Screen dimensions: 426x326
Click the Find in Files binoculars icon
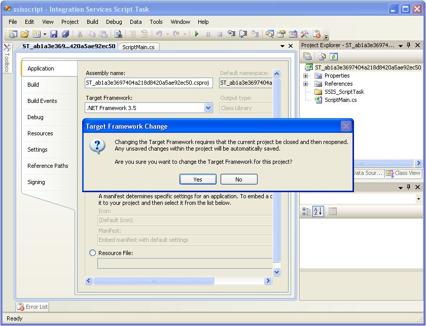[x=118, y=34]
